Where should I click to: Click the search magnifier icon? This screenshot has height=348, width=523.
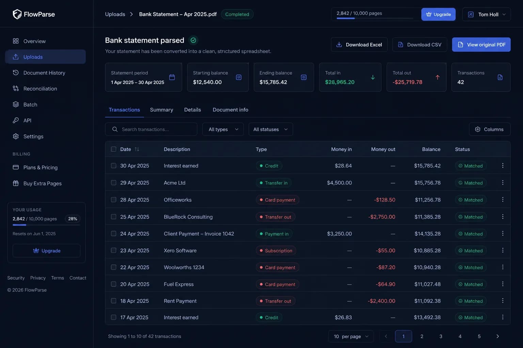(115, 129)
